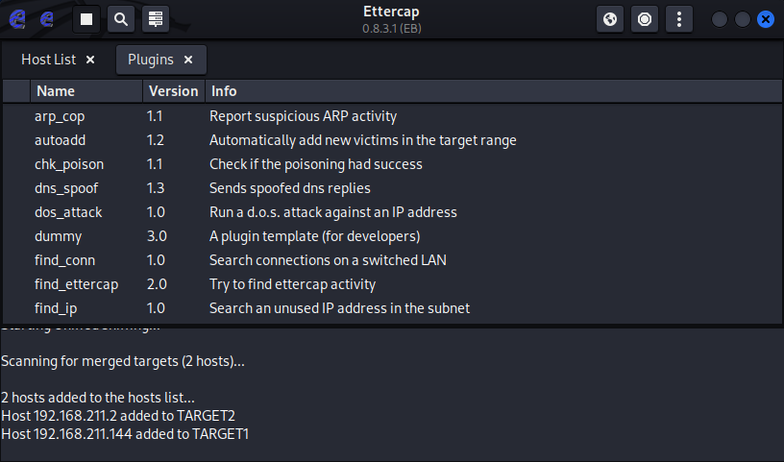Click the stop MITM circle button
The image size is (784, 462).
point(645,18)
